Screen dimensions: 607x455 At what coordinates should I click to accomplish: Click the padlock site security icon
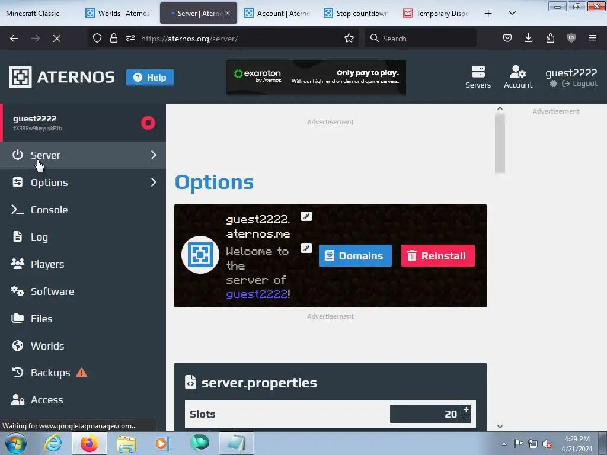point(113,38)
